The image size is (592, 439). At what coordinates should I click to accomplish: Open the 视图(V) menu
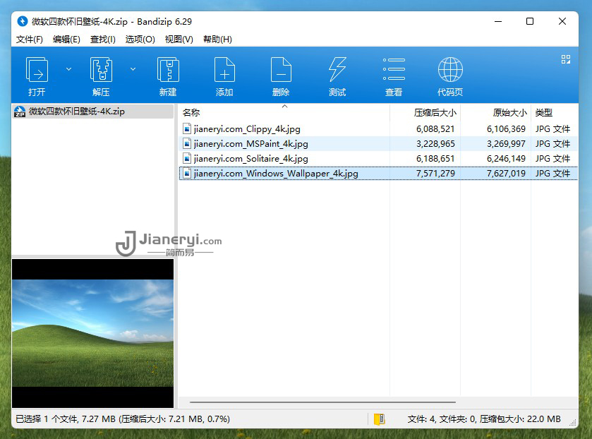(179, 40)
